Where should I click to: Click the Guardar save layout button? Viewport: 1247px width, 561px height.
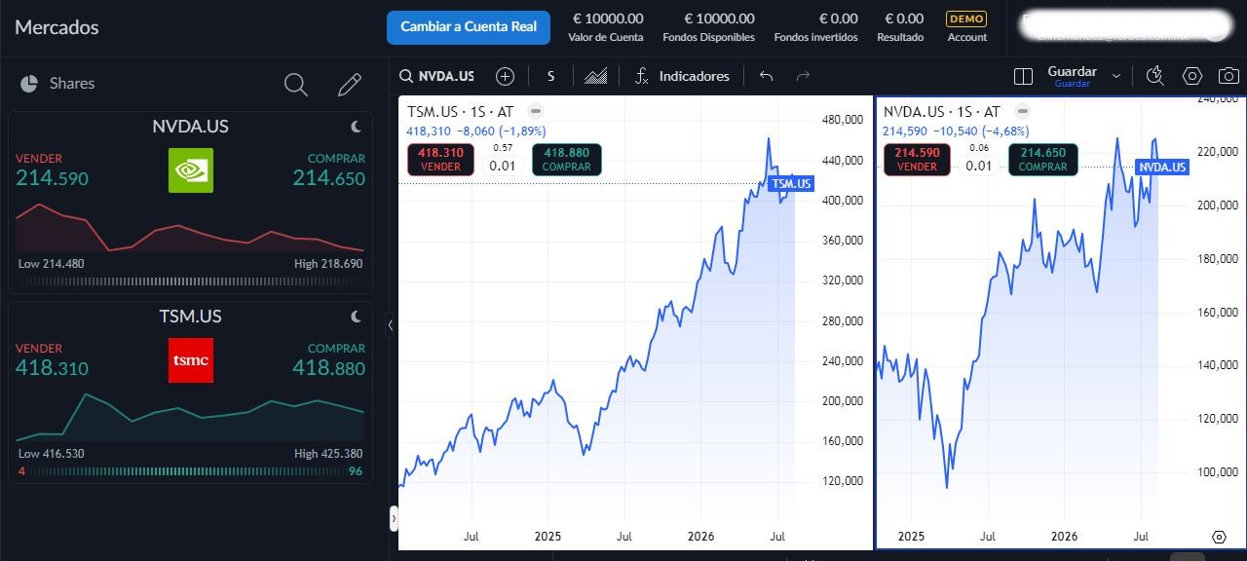point(1072,76)
